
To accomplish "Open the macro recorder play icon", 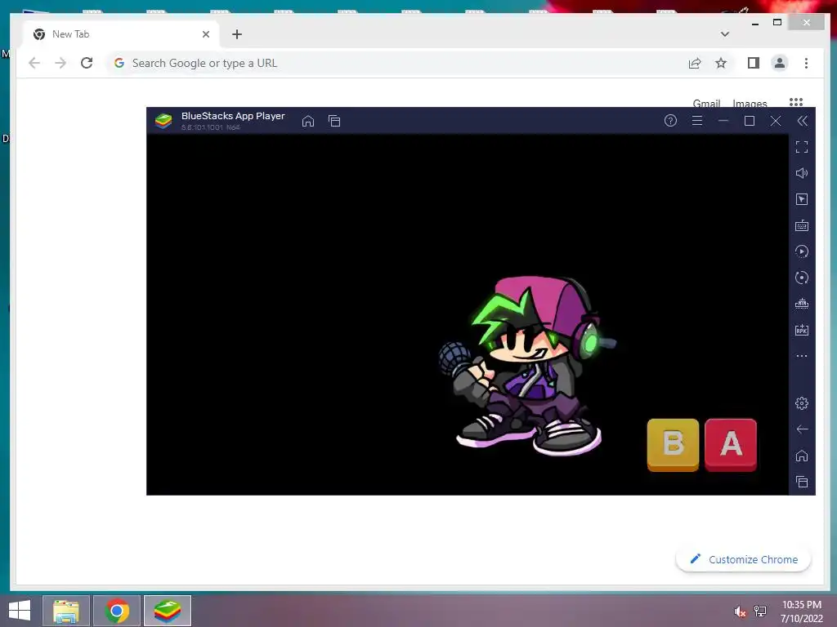I will (x=802, y=251).
